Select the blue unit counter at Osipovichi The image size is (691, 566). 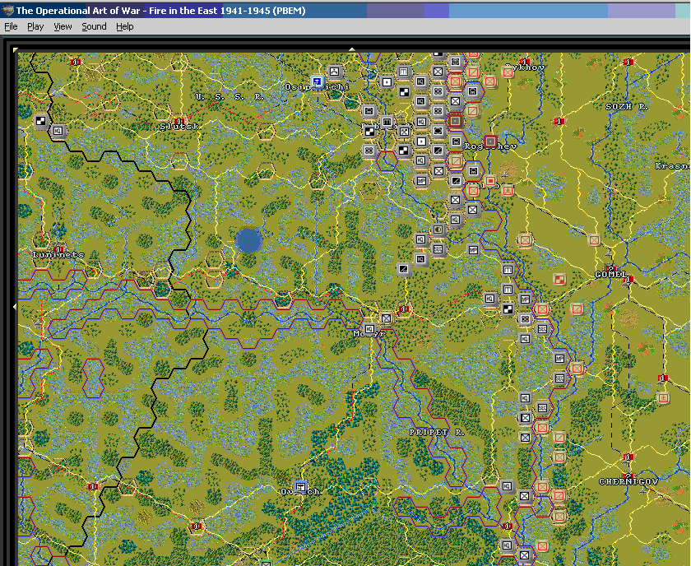[x=317, y=81]
